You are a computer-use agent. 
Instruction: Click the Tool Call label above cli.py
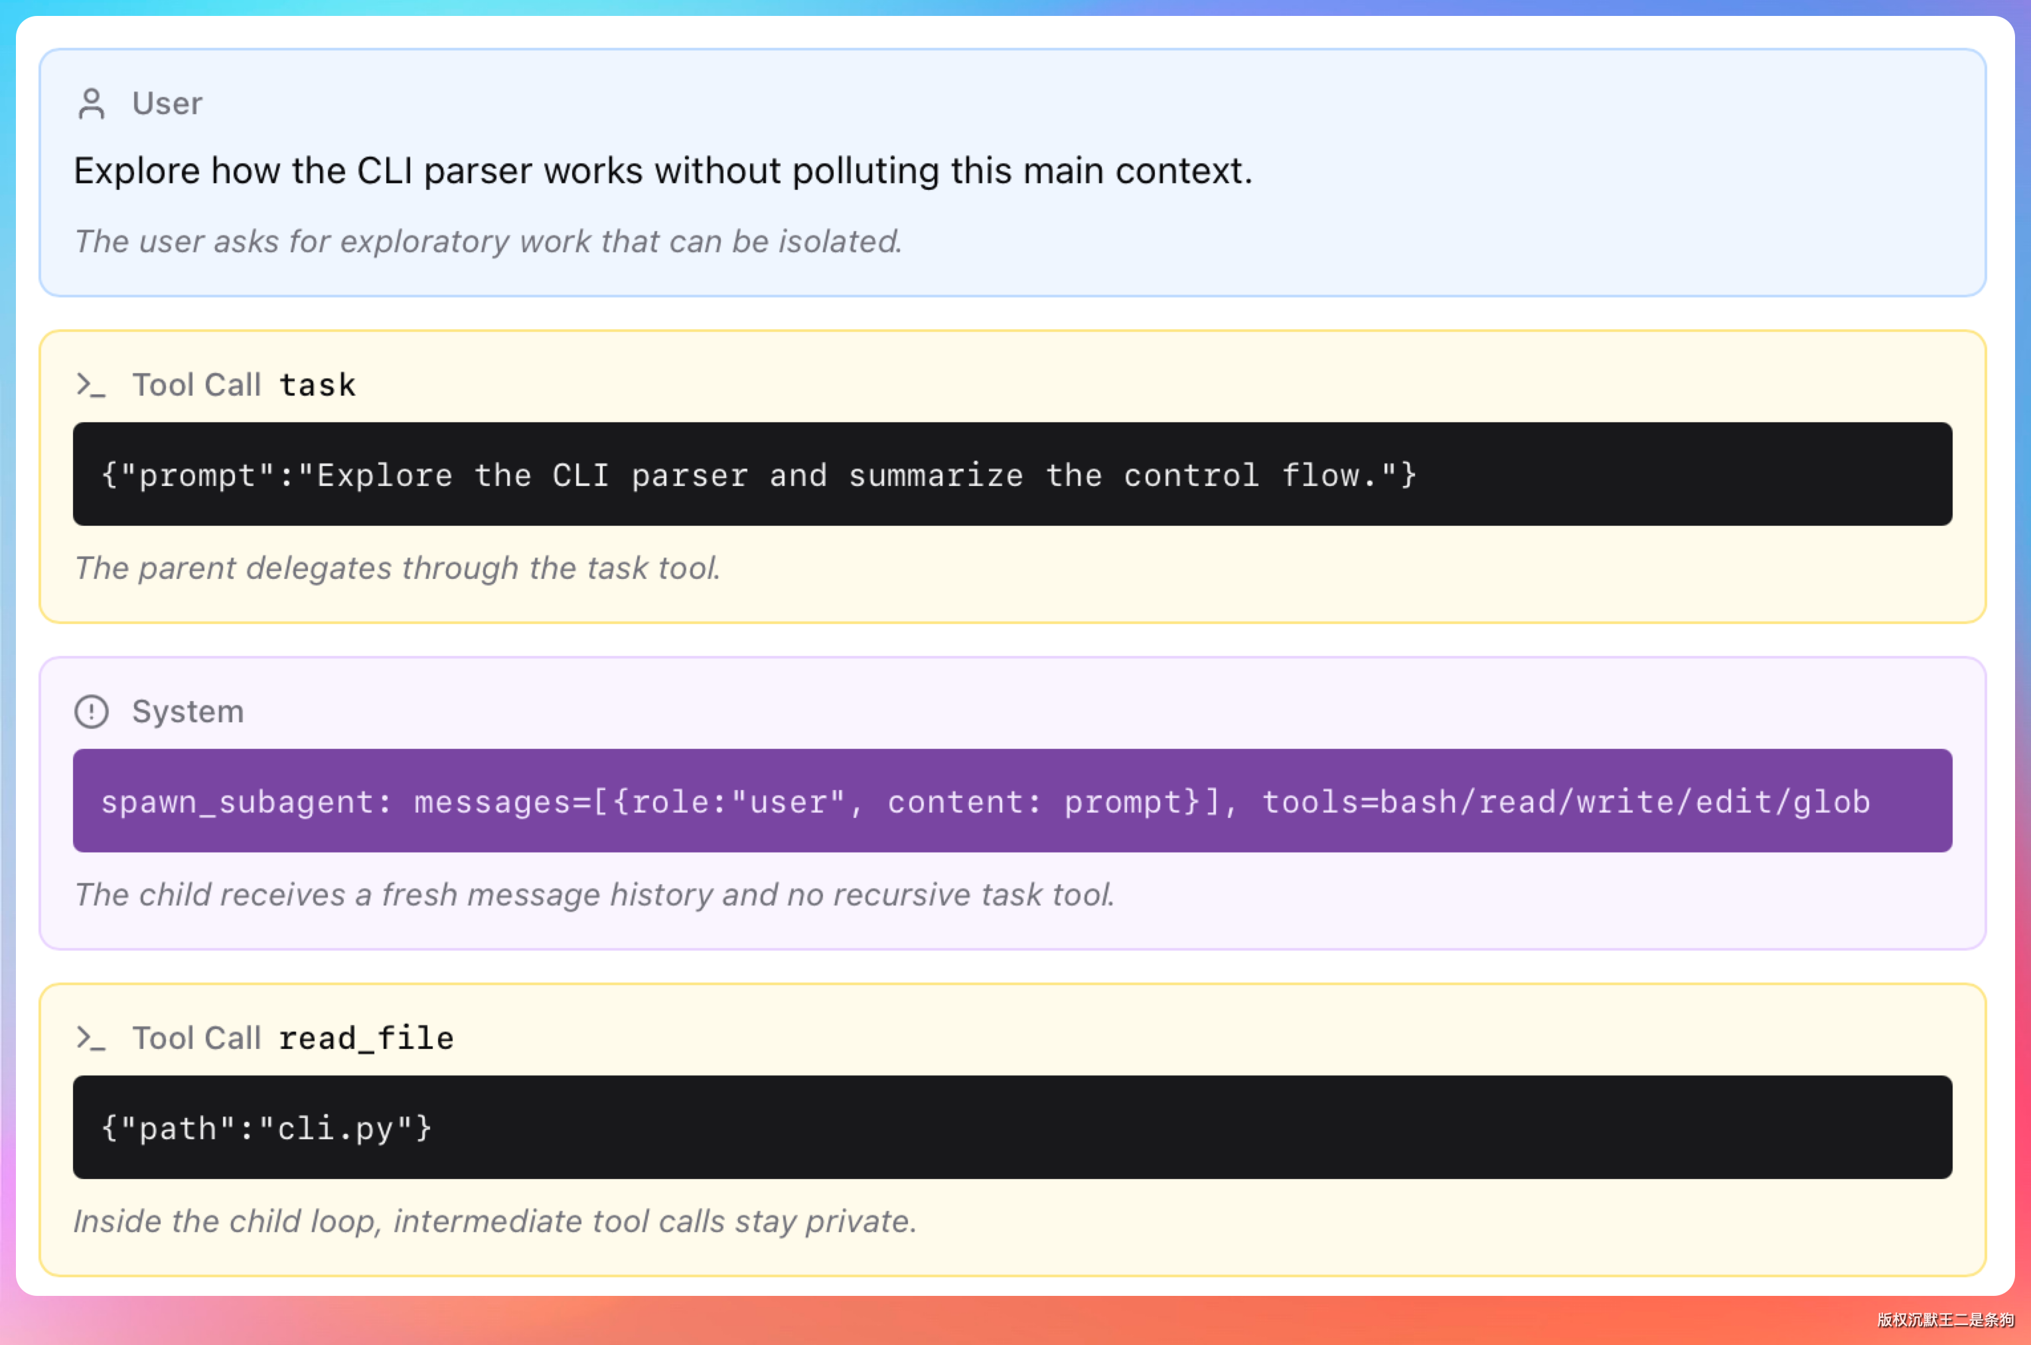[x=196, y=1038]
